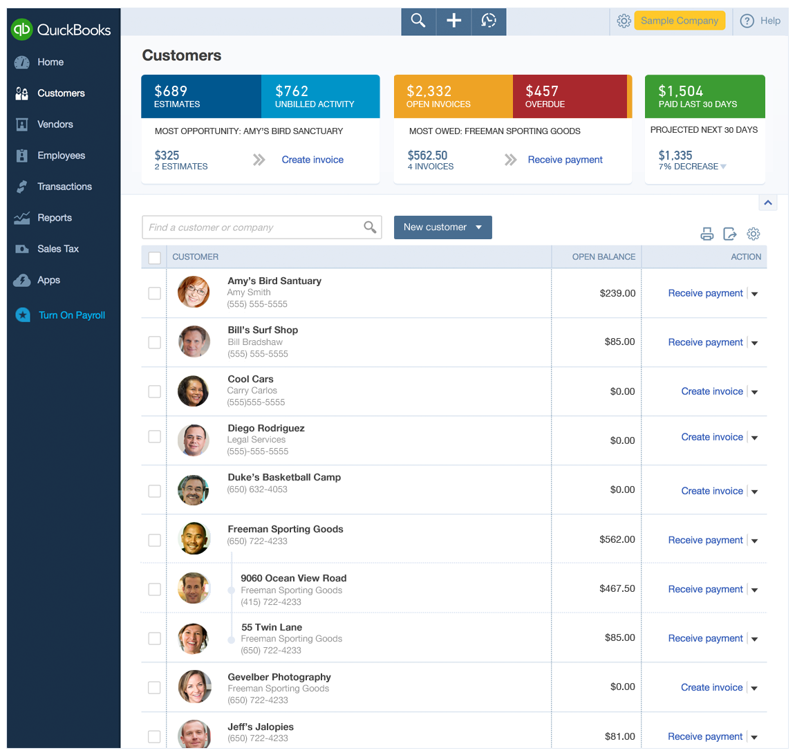Screen dimensions: 795x755
Task: Click the QuickBooks logo
Action: coord(61,30)
